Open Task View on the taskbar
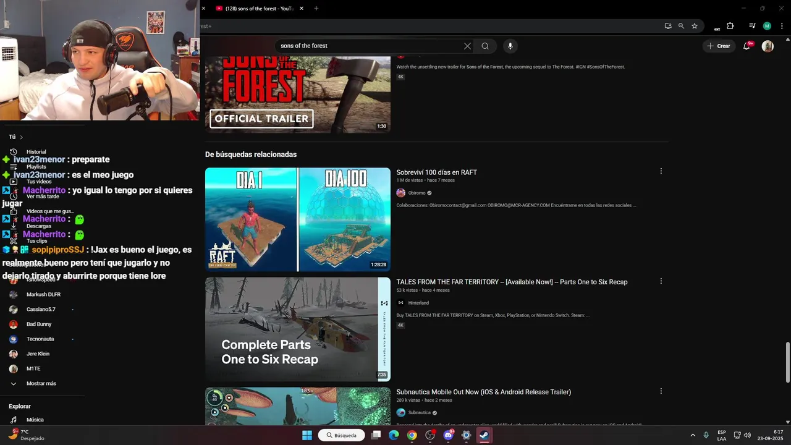The width and height of the screenshot is (791, 445). tap(376, 435)
